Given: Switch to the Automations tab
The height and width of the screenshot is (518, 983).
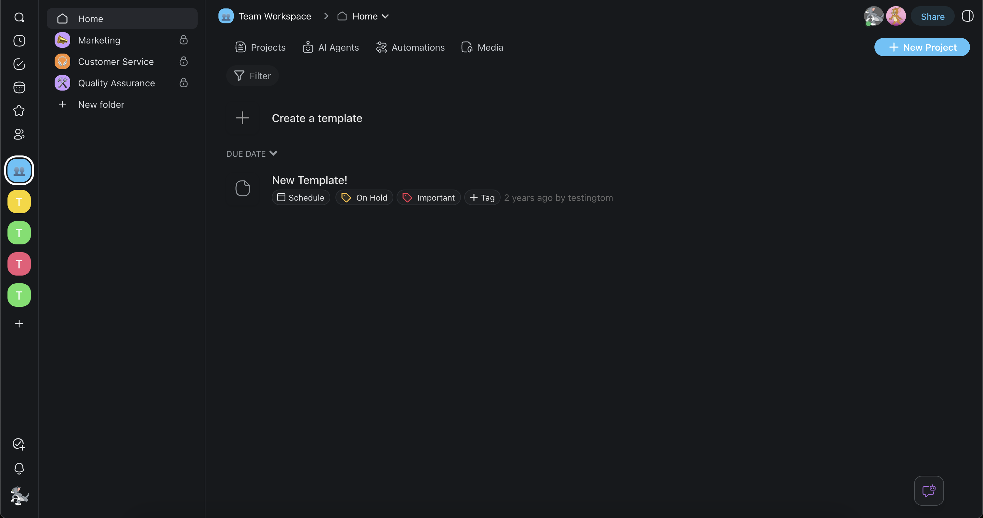Looking at the screenshot, I should click(x=410, y=48).
